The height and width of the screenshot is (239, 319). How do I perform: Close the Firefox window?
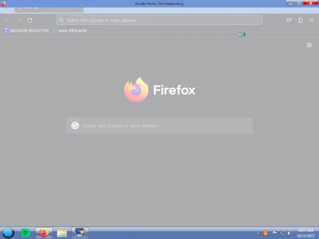point(311,2)
